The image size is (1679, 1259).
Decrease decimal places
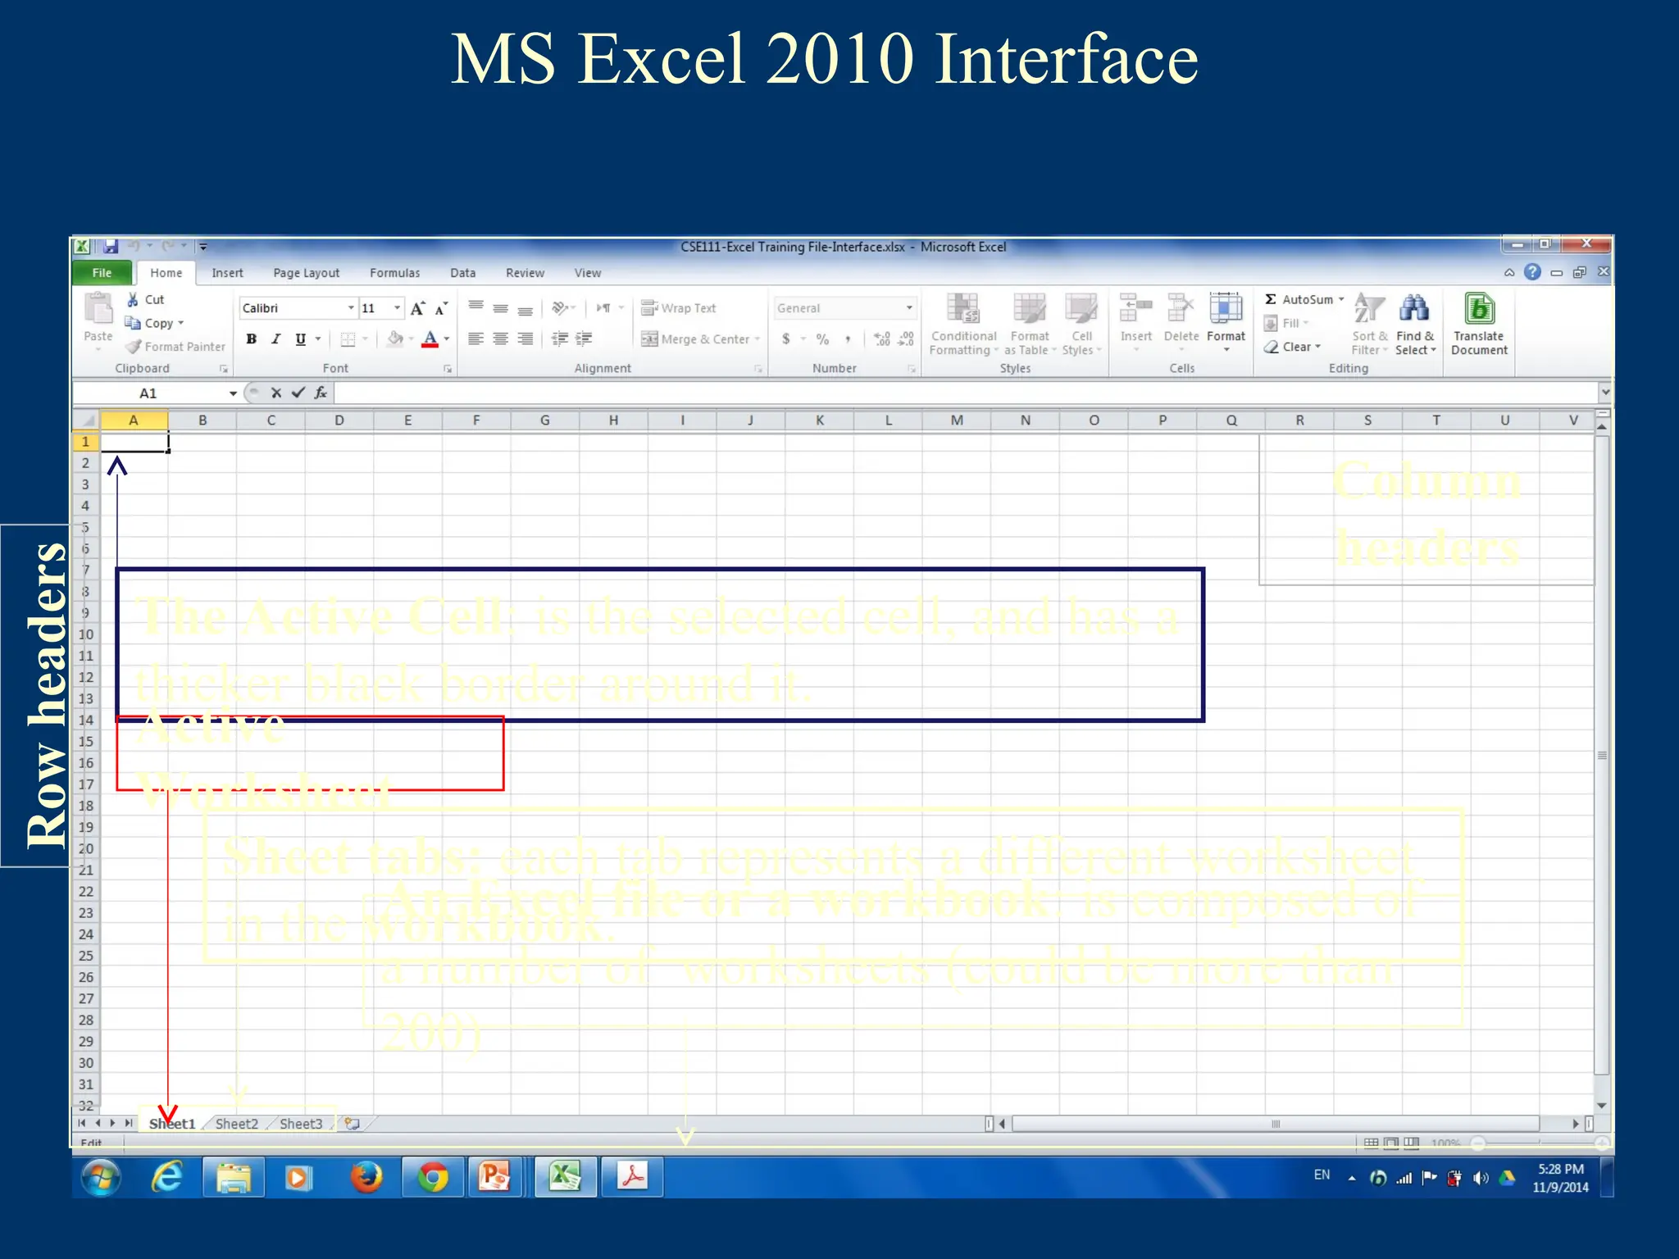pyautogui.click(x=906, y=339)
